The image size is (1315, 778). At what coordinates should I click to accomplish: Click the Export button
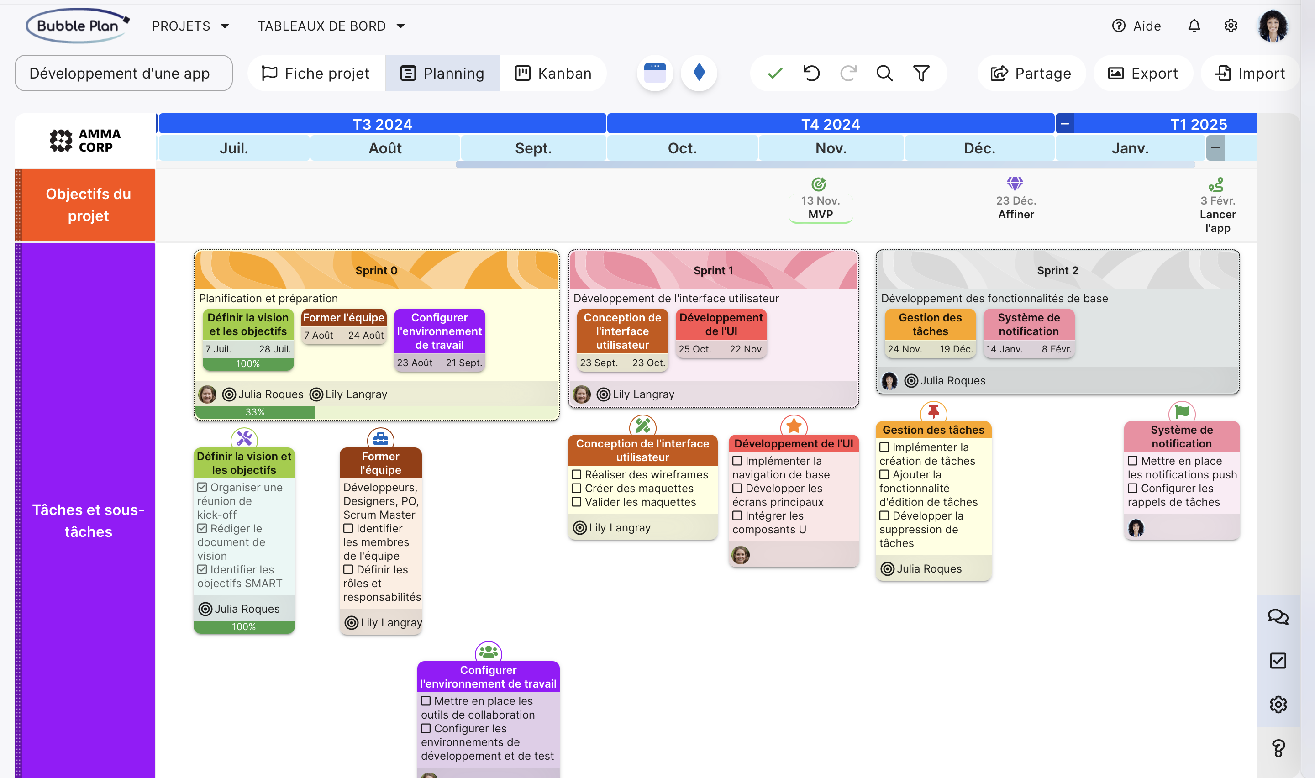[1143, 73]
